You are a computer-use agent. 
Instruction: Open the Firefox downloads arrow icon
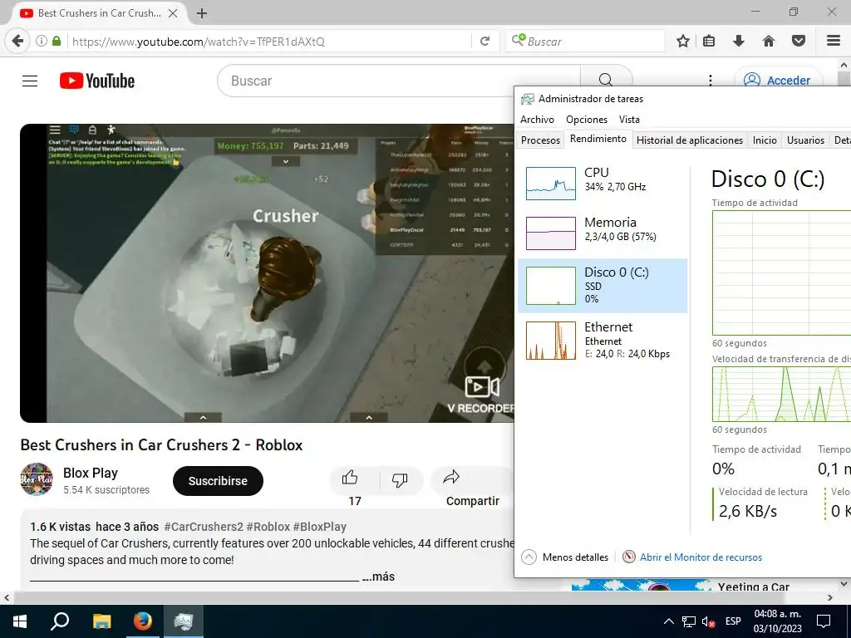tap(739, 42)
